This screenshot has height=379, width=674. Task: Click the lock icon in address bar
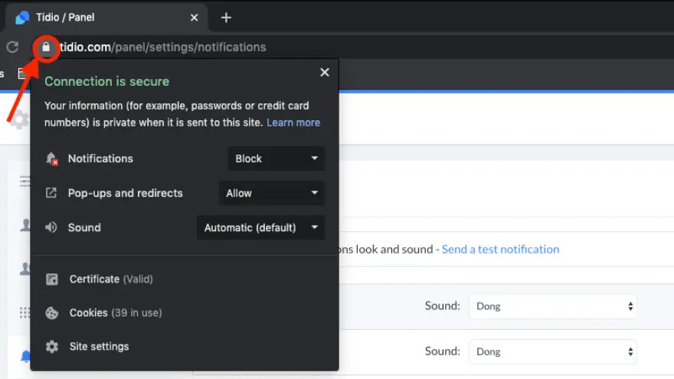pyautogui.click(x=46, y=47)
